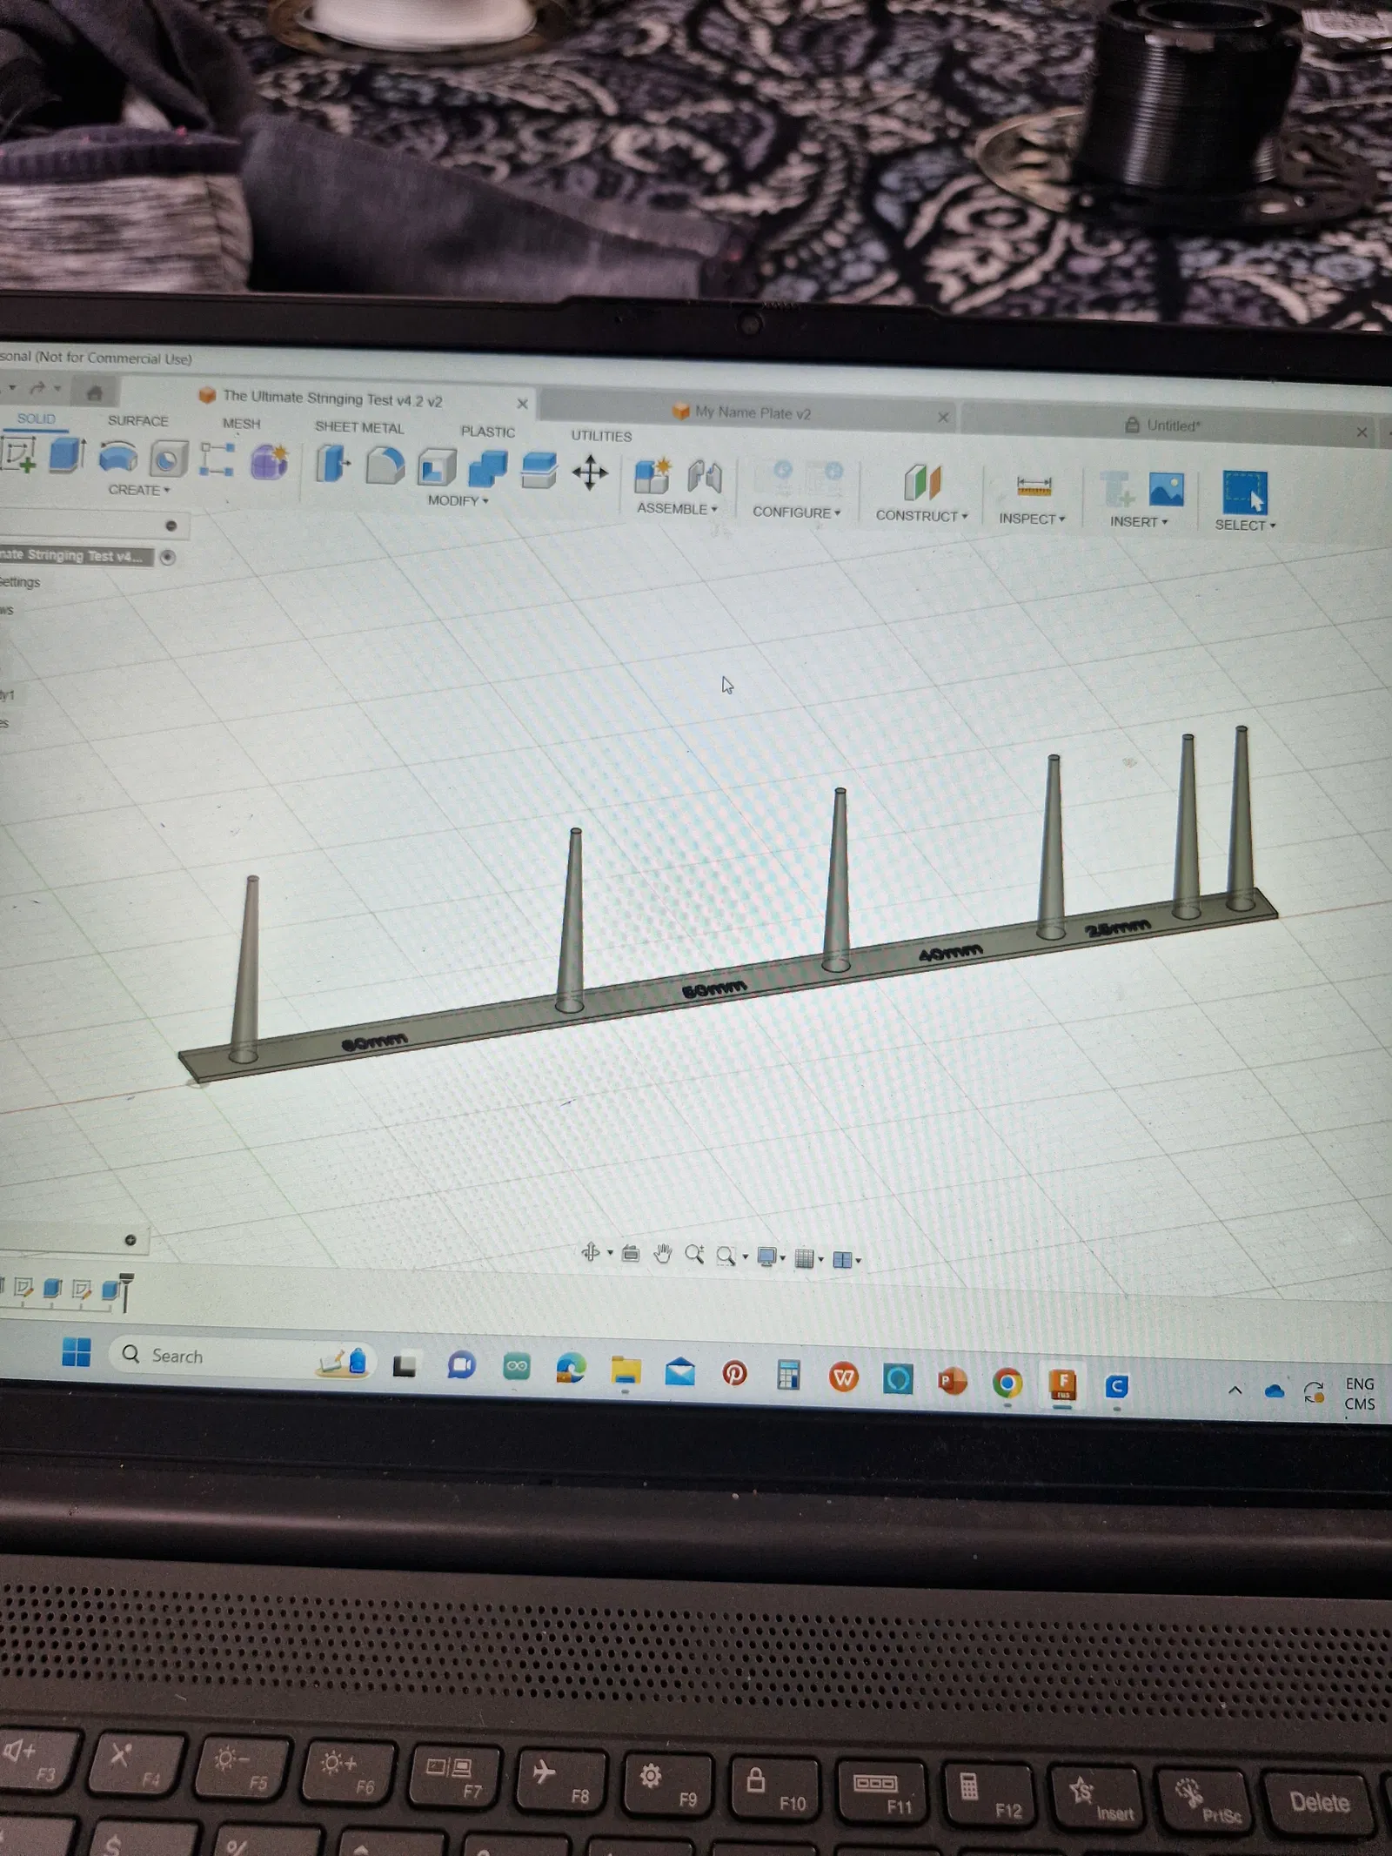This screenshot has height=1856, width=1392.
Task: Open the Display Settings monitor dropdown
Action: [771, 1257]
